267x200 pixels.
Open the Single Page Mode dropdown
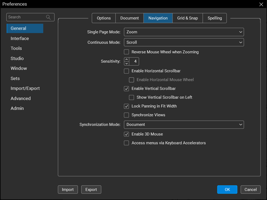coord(184,32)
